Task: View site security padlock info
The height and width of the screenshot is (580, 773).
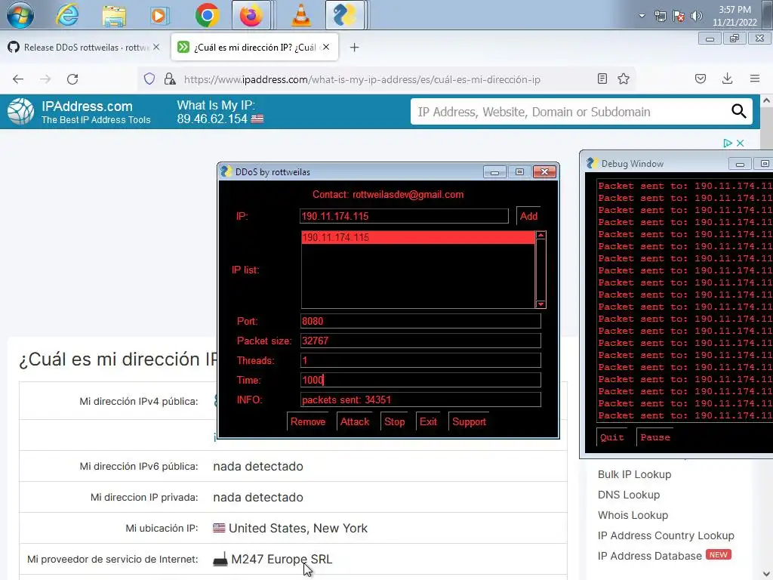Action: [x=170, y=79]
